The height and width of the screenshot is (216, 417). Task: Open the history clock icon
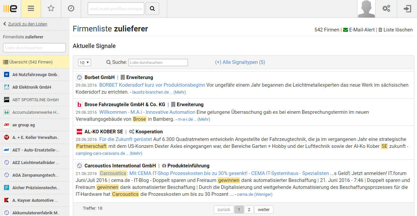71,9
